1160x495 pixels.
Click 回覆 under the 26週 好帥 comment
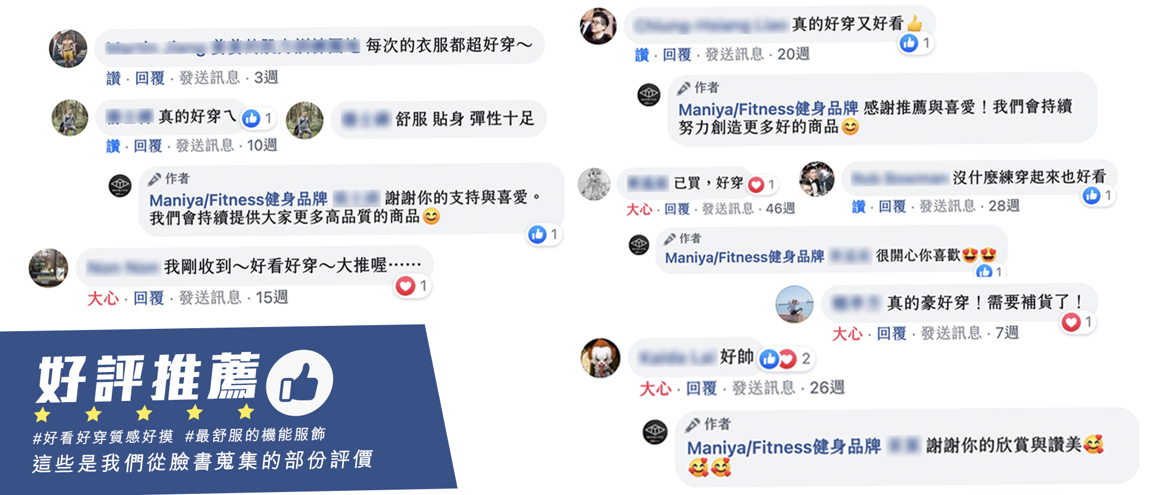coord(701,389)
